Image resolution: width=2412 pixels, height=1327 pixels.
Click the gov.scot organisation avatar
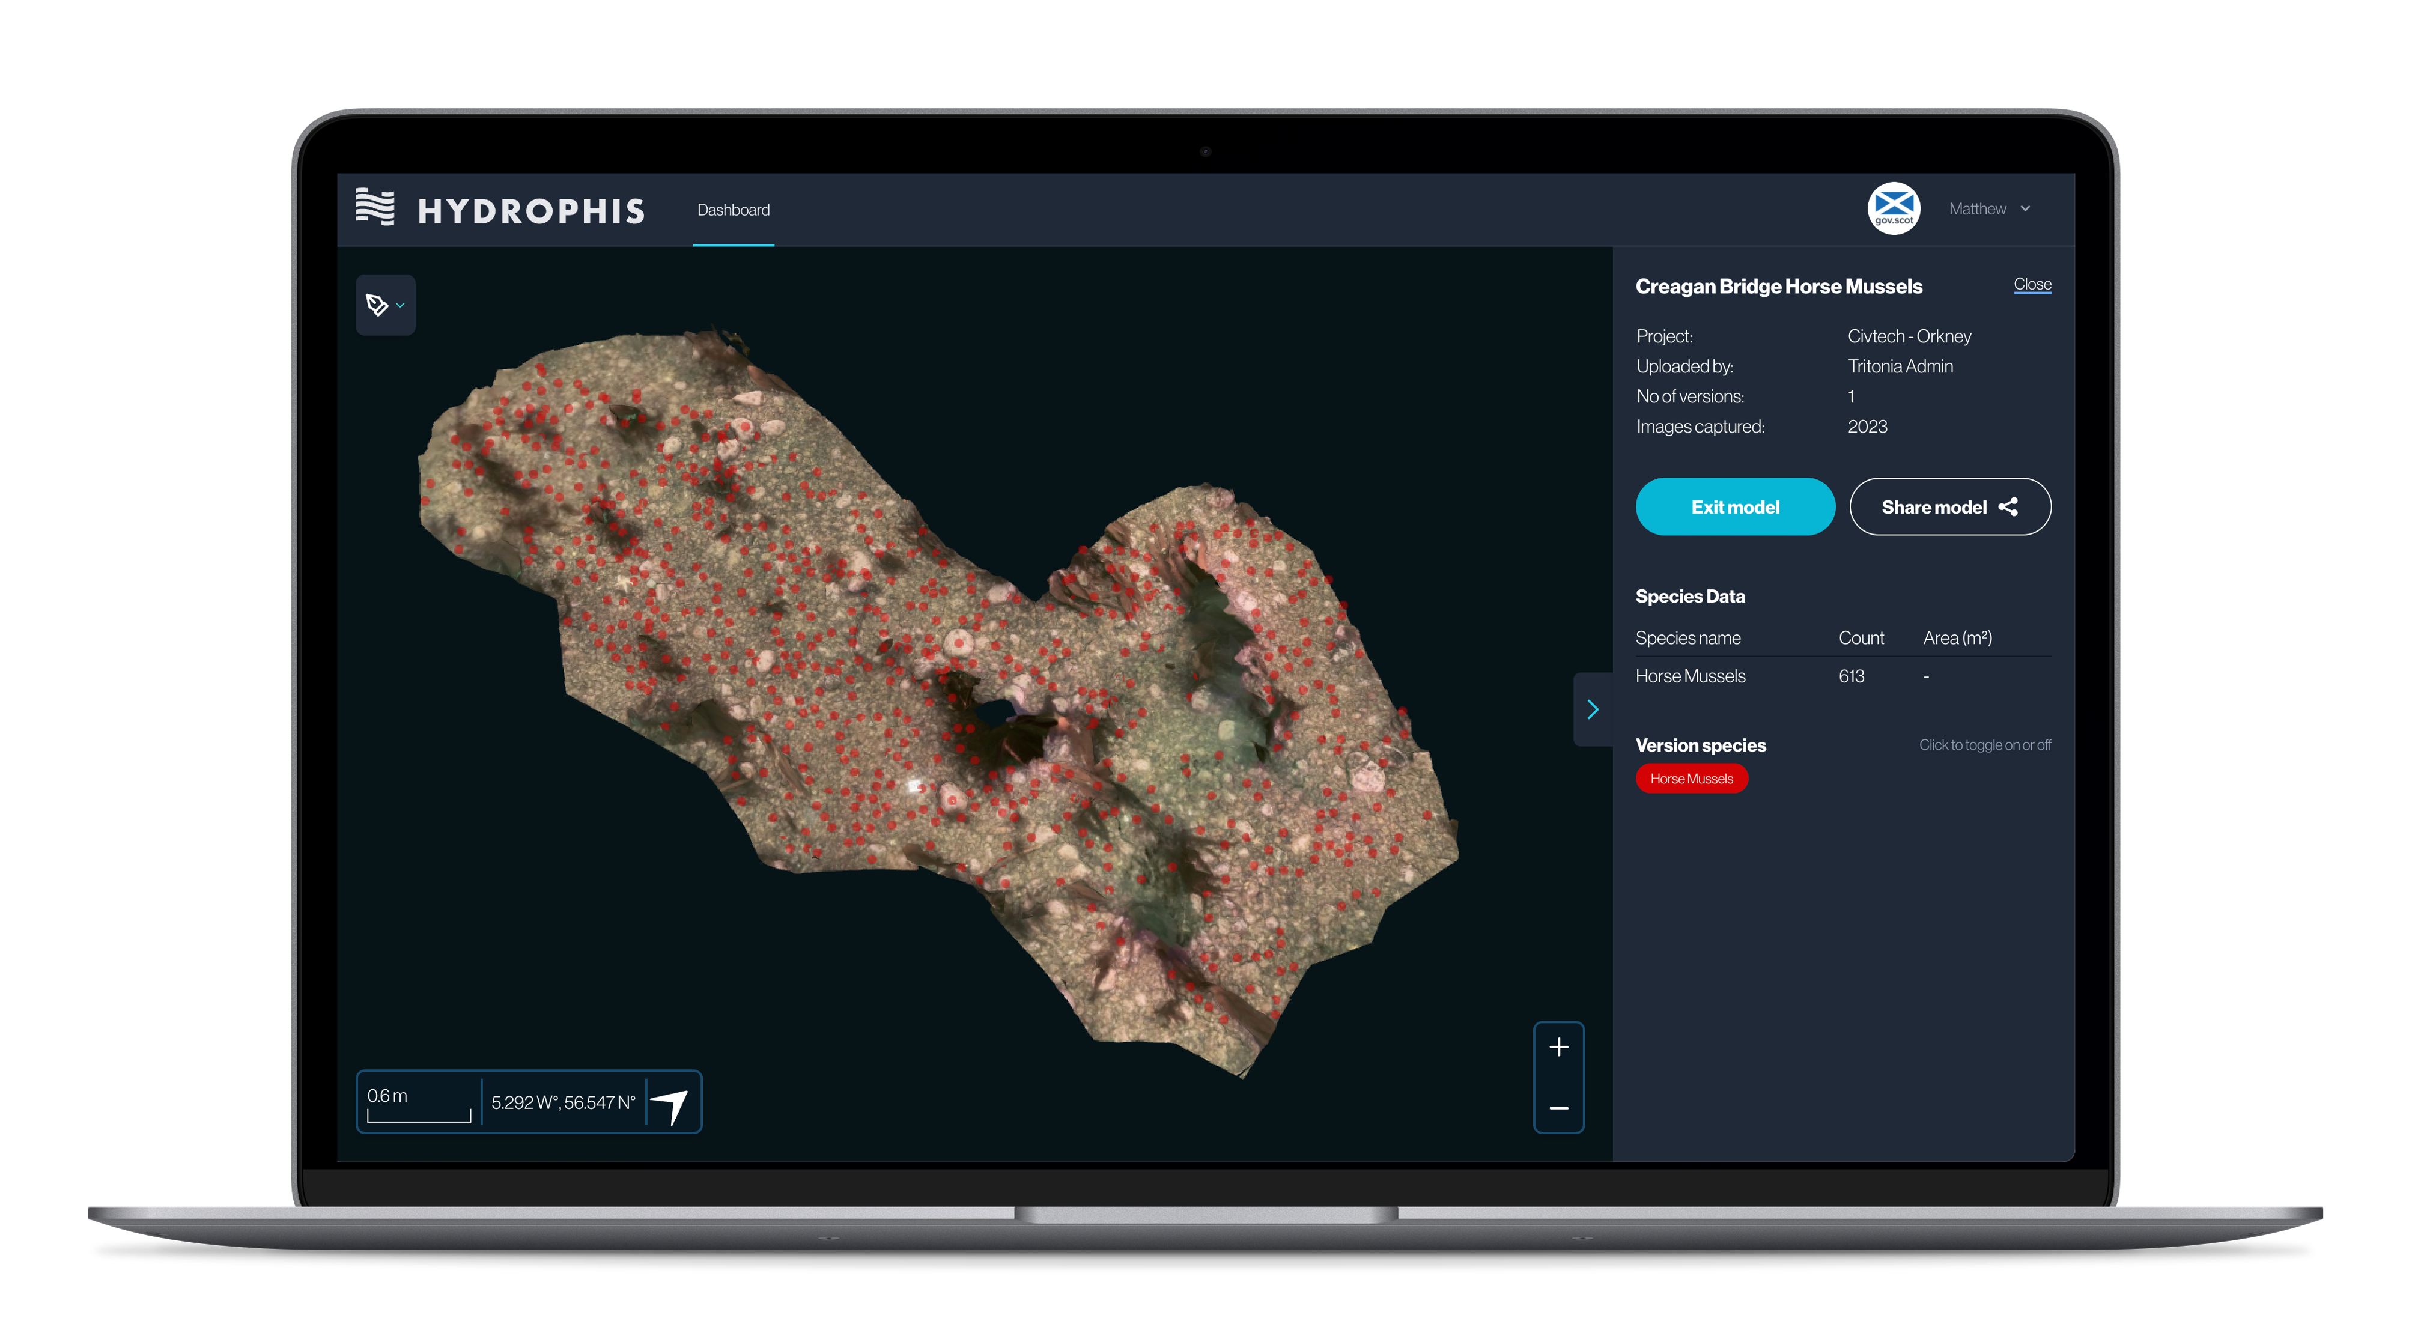point(1894,209)
